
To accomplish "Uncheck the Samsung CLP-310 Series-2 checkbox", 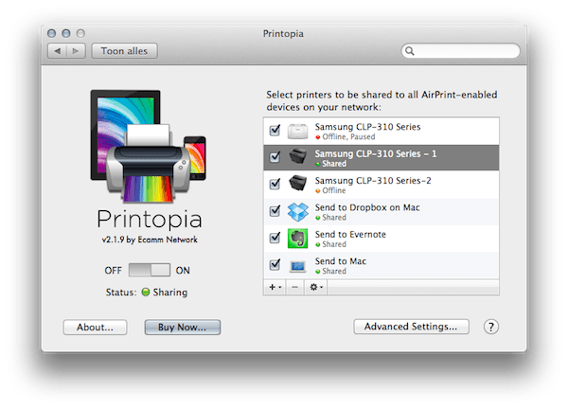I will [275, 184].
